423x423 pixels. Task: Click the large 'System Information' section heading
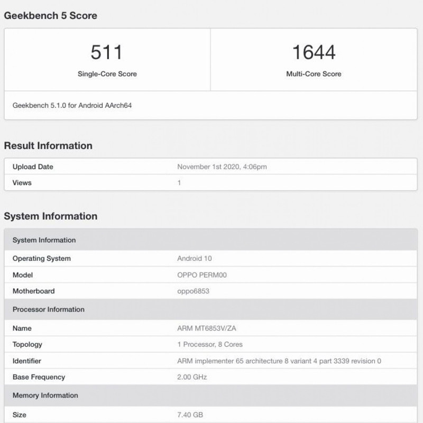click(x=50, y=216)
